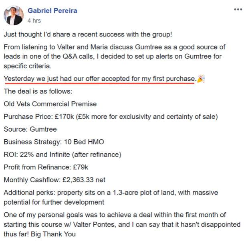Click the 'Valter Pontes' name in the post

pyautogui.click(x=95, y=224)
